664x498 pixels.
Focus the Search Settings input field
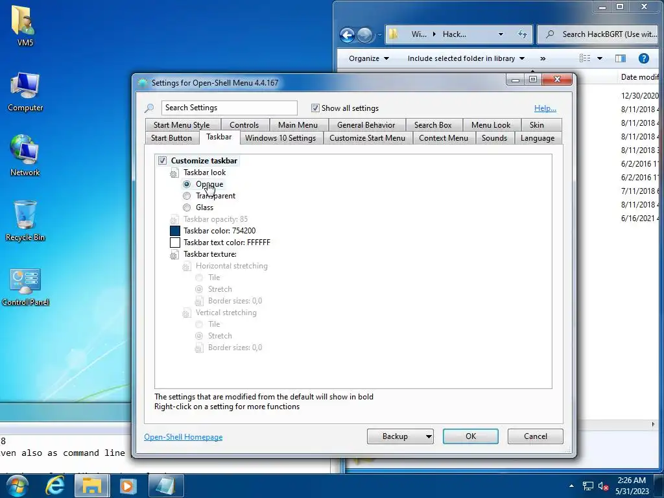229,108
